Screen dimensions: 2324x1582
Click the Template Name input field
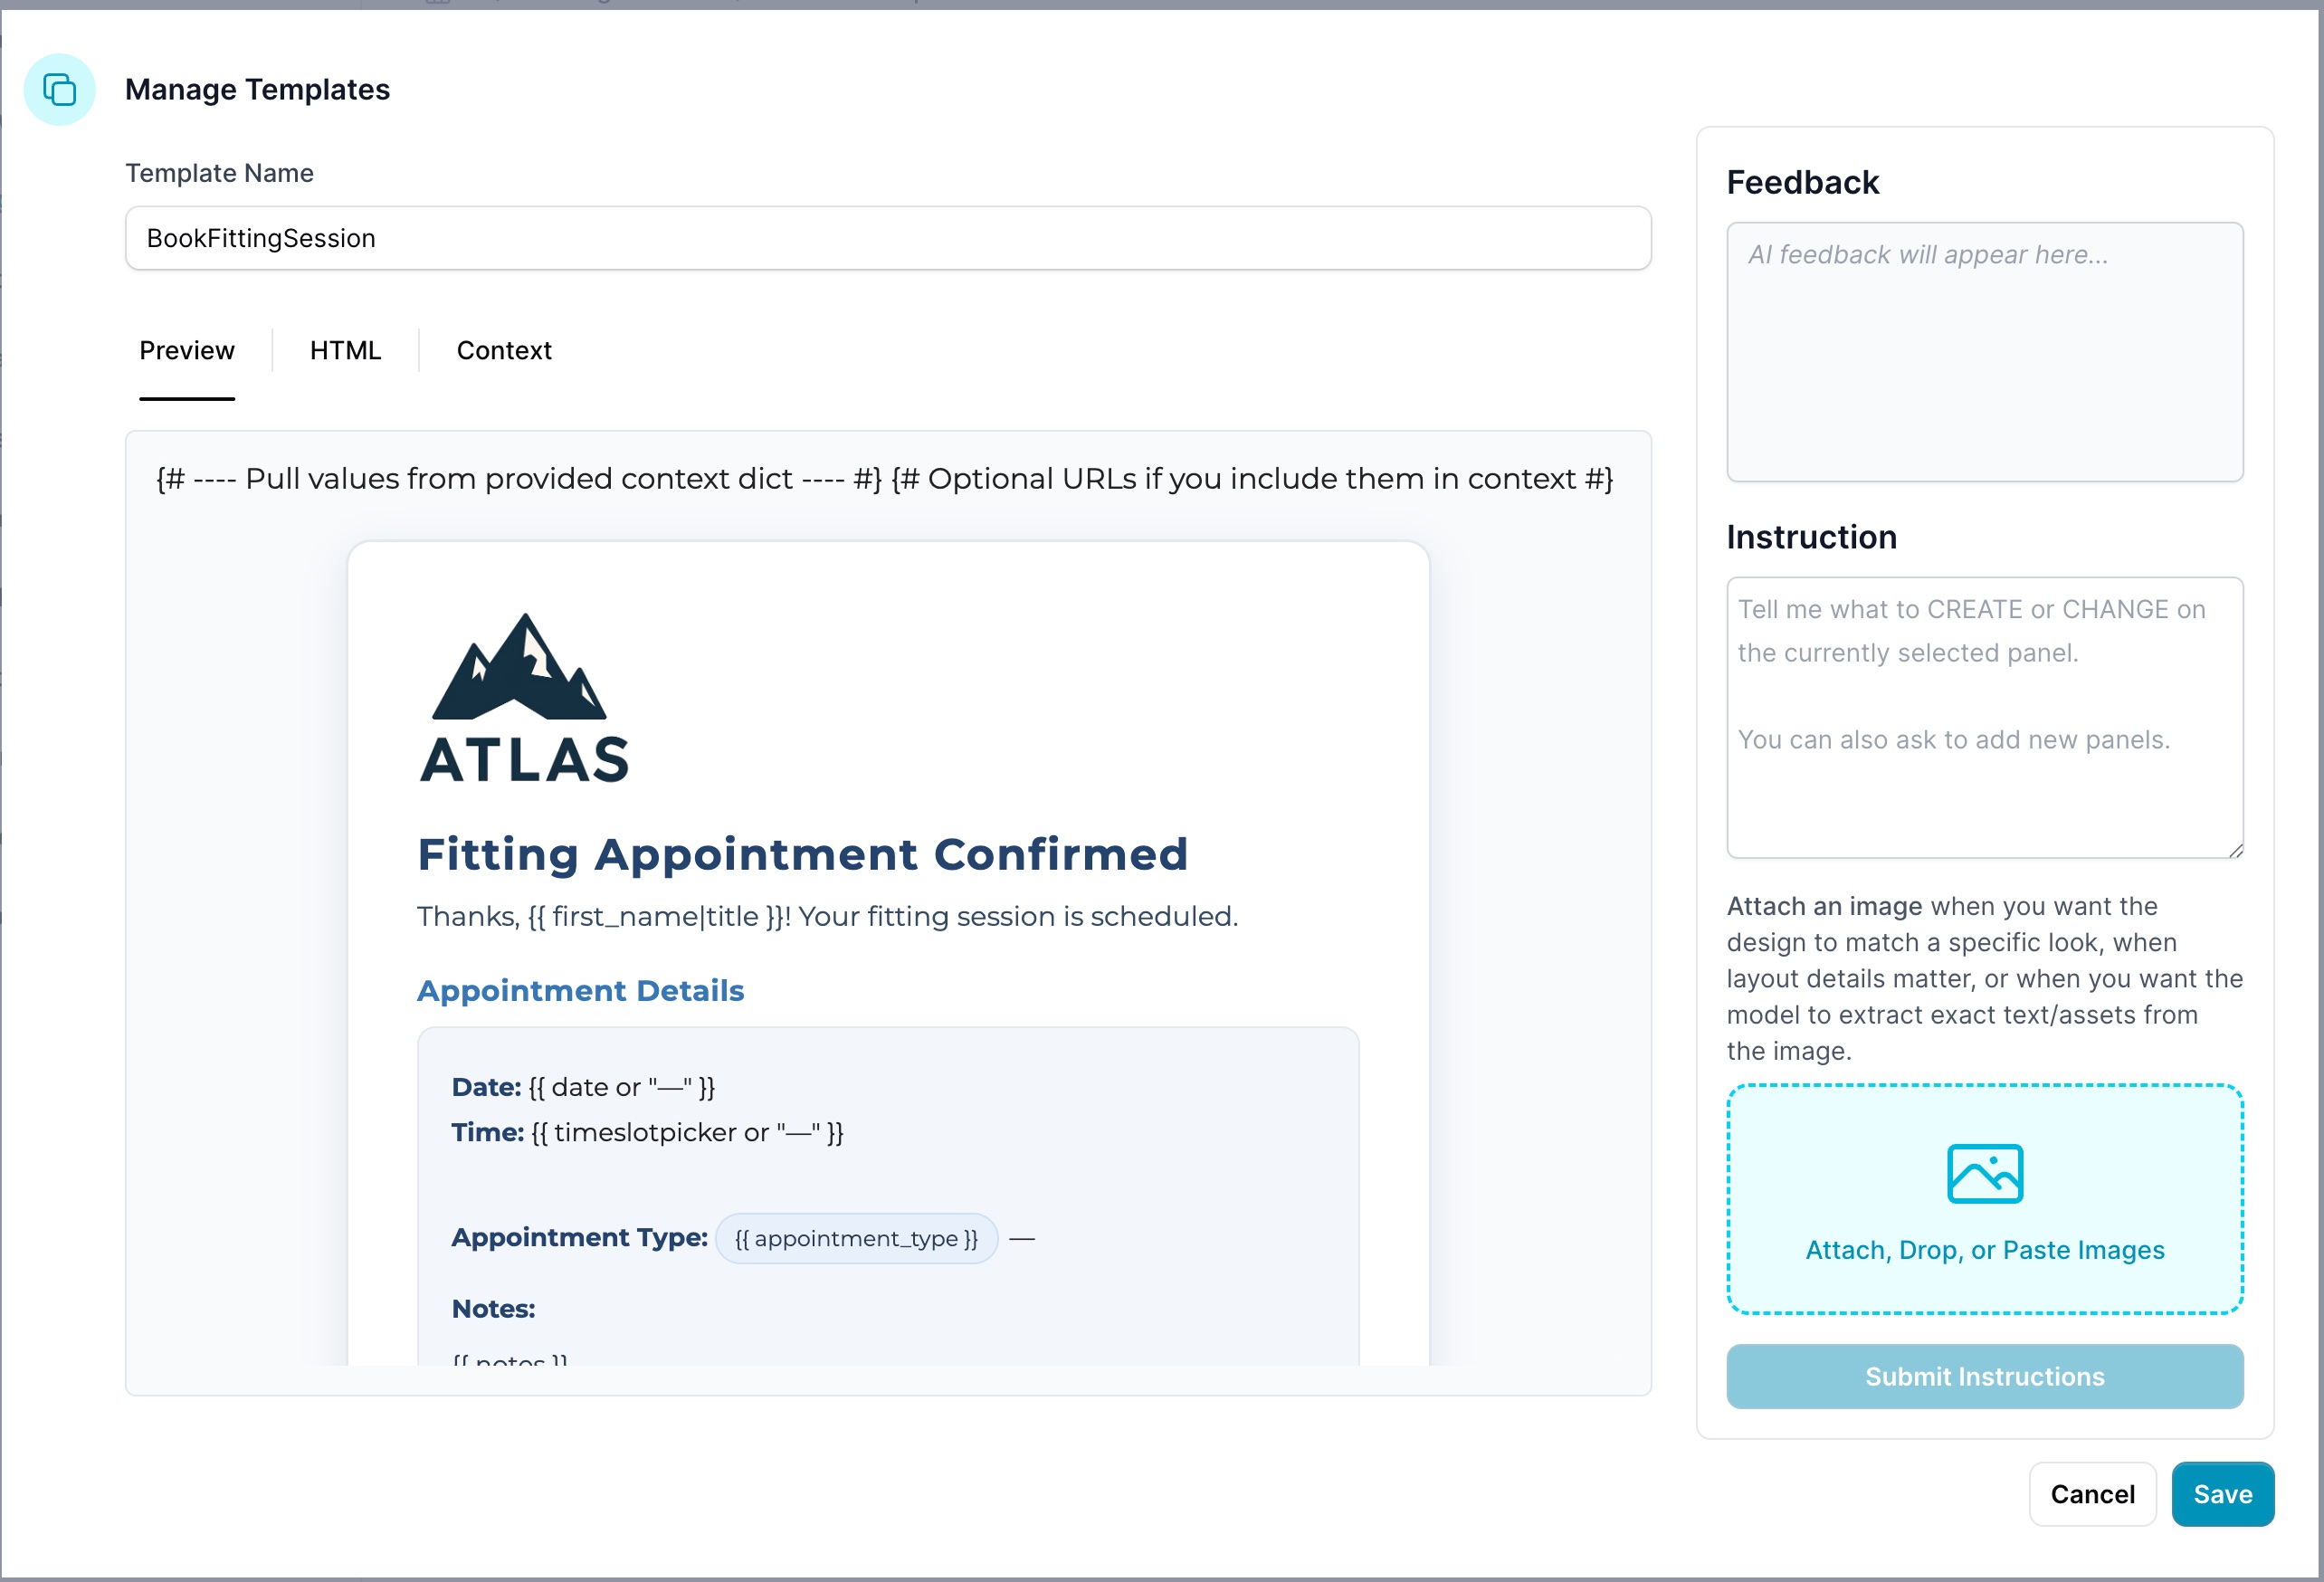coord(887,238)
